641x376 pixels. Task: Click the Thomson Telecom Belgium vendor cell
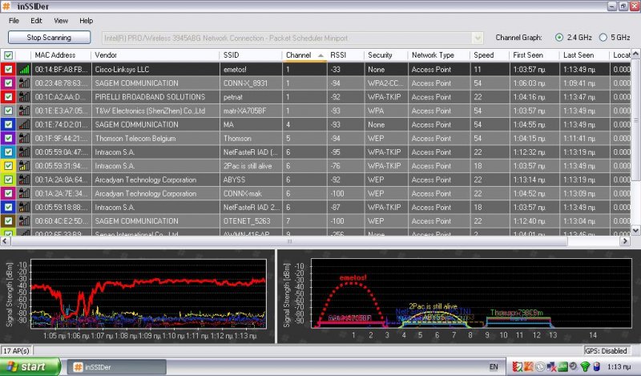point(155,138)
